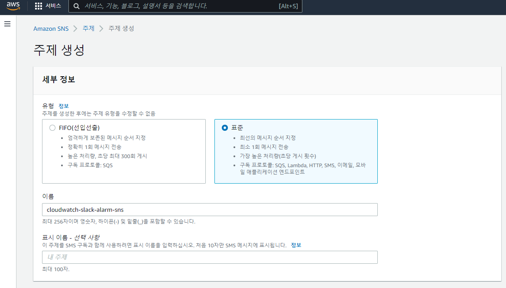Open the 정보 link for display name

pos(296,245)
